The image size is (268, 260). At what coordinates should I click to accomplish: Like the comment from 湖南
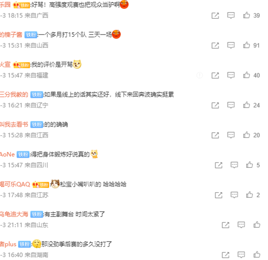pyautogui.click(x=257, y=255)
